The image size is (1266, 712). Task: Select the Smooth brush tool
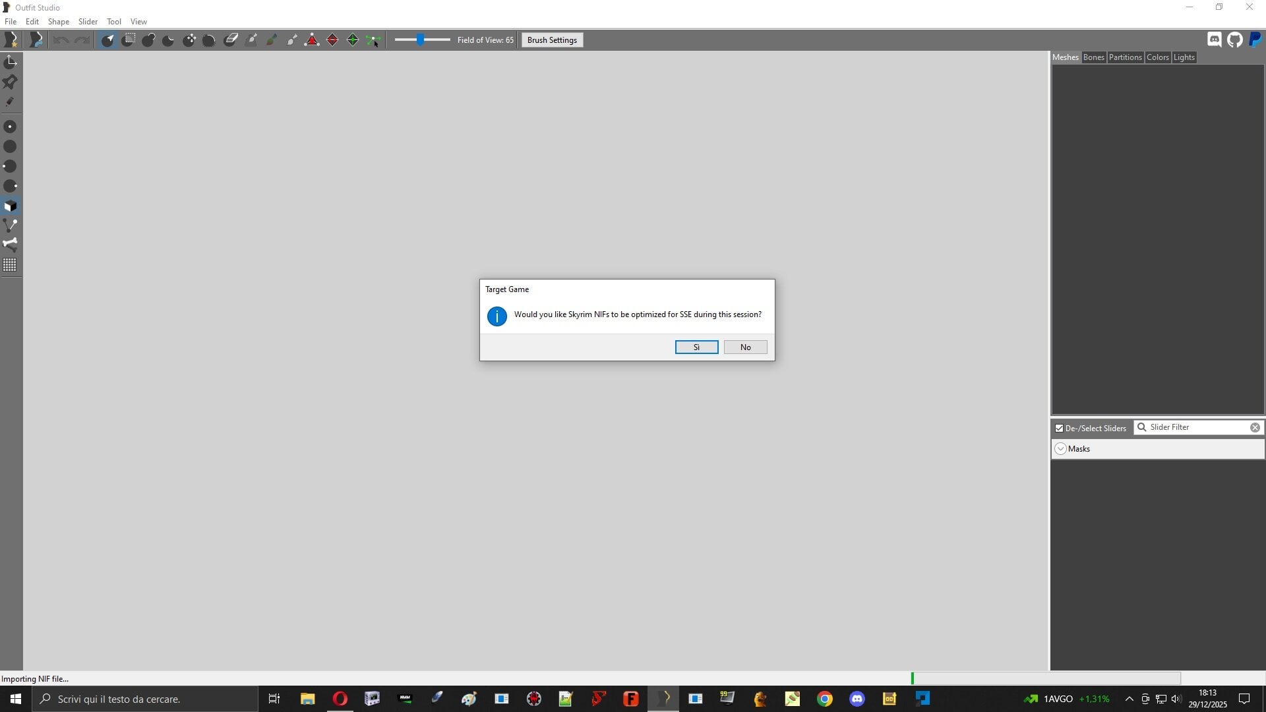[x=209, y=40]
